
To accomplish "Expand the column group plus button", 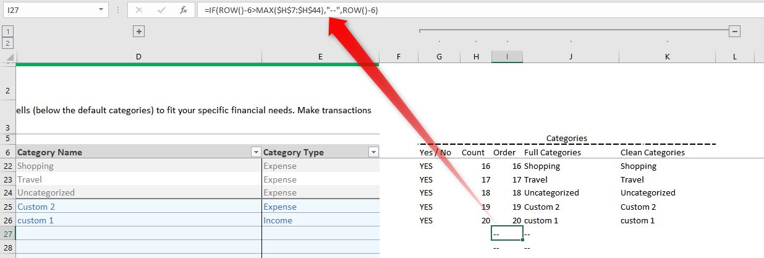I will [139, 32].
